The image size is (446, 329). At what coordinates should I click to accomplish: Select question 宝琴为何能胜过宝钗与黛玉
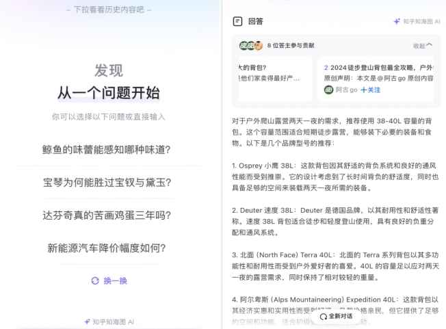[x=107, y=182]
